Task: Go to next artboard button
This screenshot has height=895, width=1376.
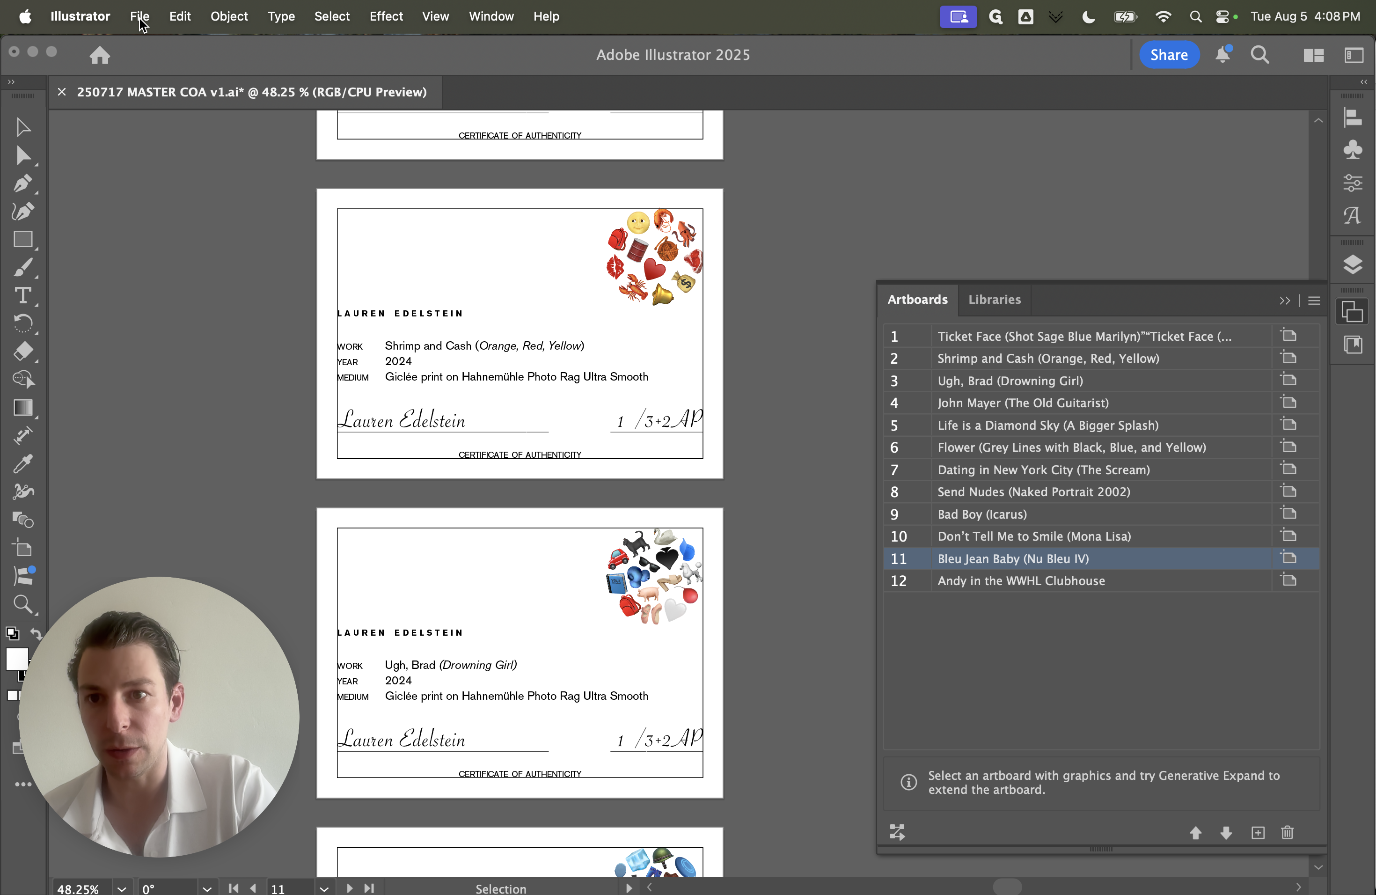Action: click(x=349, y=888)
